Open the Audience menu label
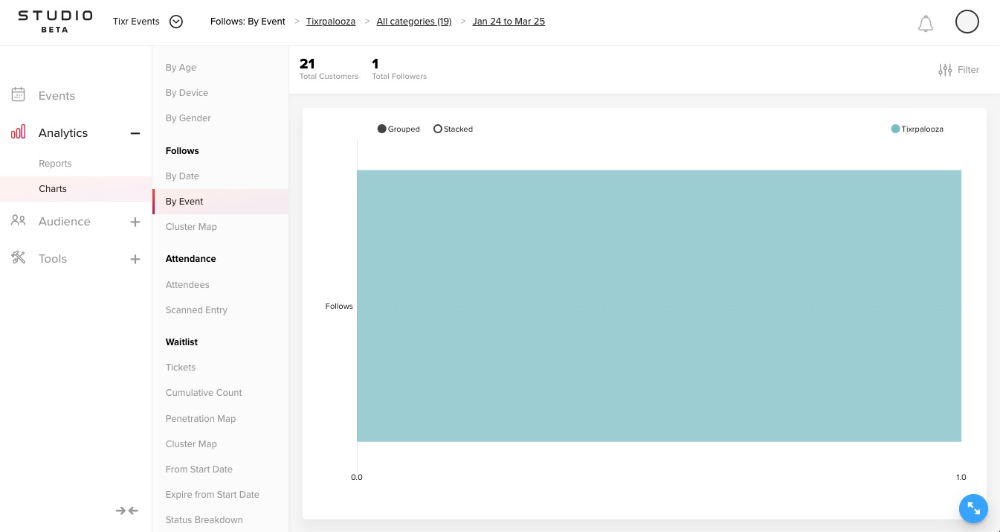Image resolution: width=1000 pixels, height=532 pixels. [65, 221]
